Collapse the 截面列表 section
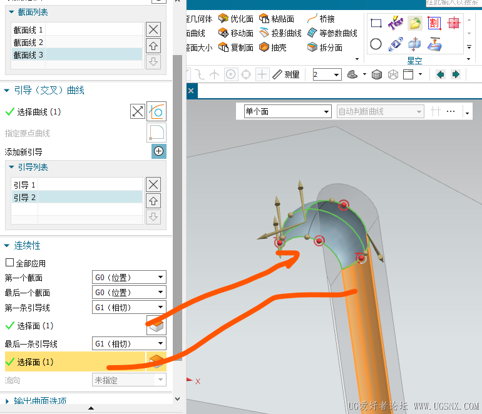The width and height of the screenshot is (482, 414). tap(11, 13)
